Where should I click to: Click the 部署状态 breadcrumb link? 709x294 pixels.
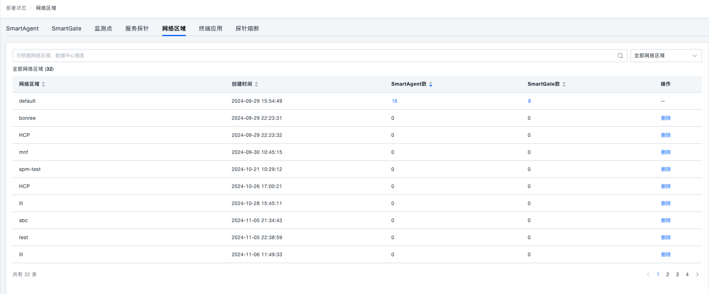pos(16,8)
